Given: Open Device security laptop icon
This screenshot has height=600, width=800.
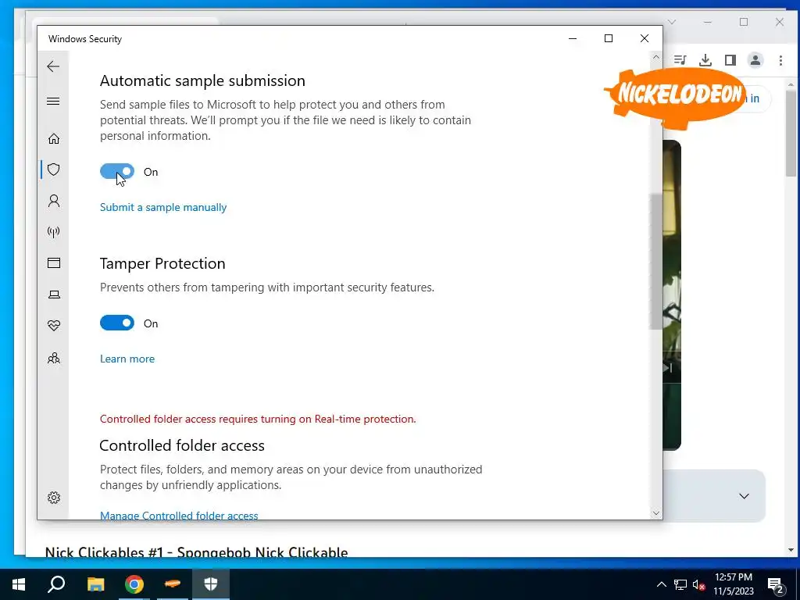Looking at the screenshot, I should [x=54, y=295].
